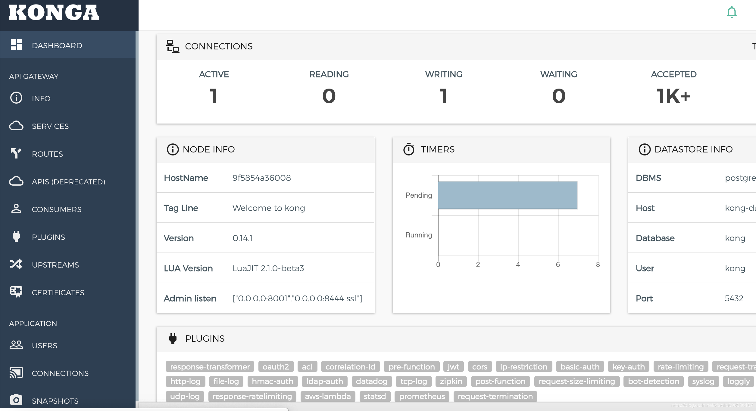Navigate to Routes
This screenshot has width=756, height=411.
(x=68, y=153)
